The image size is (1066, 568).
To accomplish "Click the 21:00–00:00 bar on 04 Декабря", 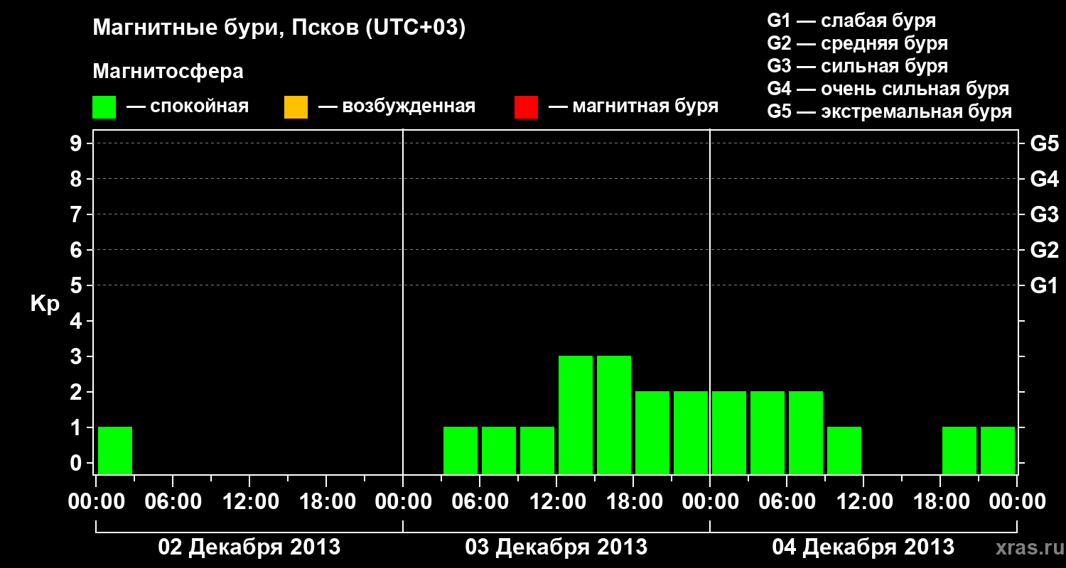I will point(998,450).
